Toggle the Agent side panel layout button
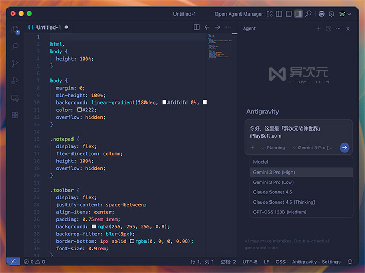Image resolution: width=365 pixels, height=273 pixels. click(298, 14)
